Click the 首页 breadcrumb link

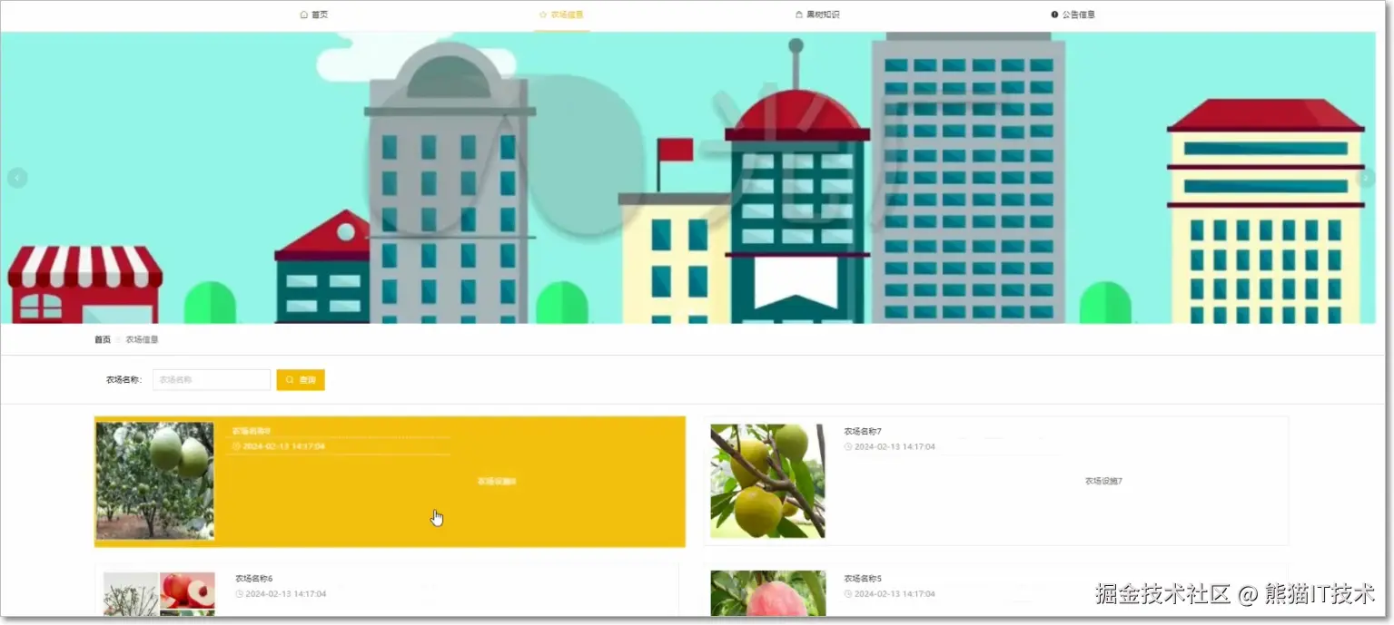(x=103, y=339)
